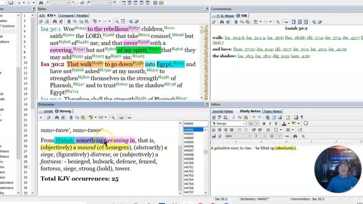Select chapter 25 in the chapter list
Screen dimensions: 363x204
25,141
